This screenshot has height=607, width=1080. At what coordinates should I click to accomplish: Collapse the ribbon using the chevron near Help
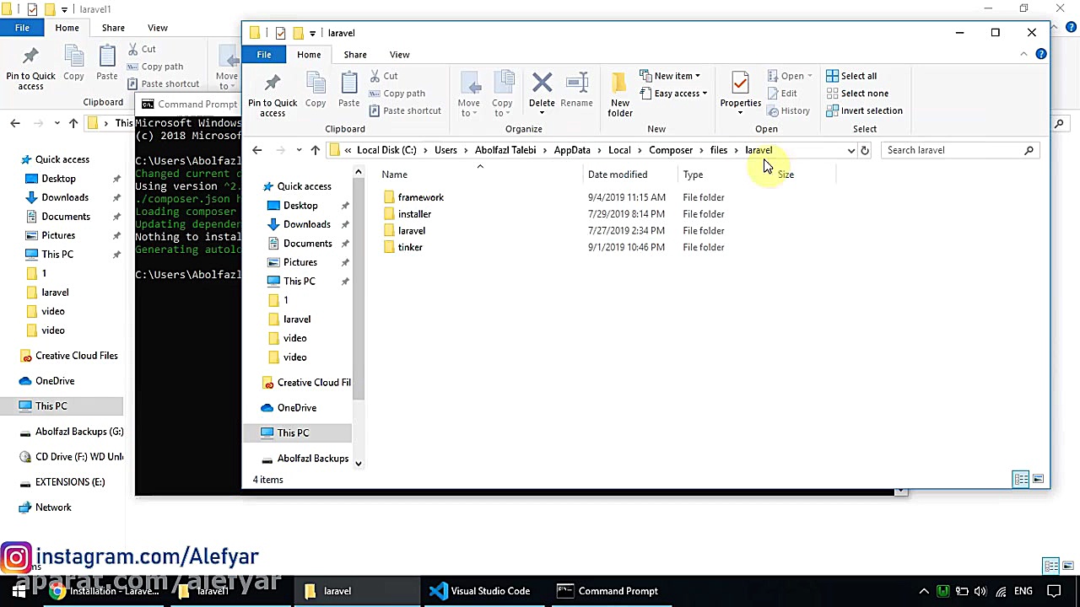(x=1023, y=54)
